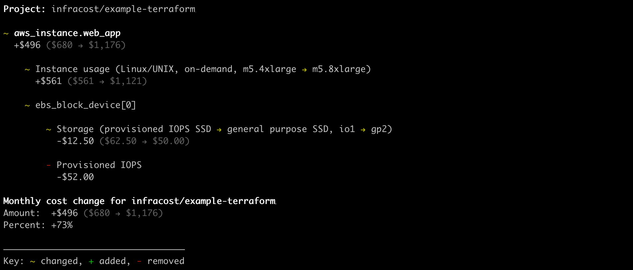Image resolution: width=633 pixels, height=270 pixels.
Task: Click the tilde beside ebs_block_device[0]
Action: click(x=27, y=106)
